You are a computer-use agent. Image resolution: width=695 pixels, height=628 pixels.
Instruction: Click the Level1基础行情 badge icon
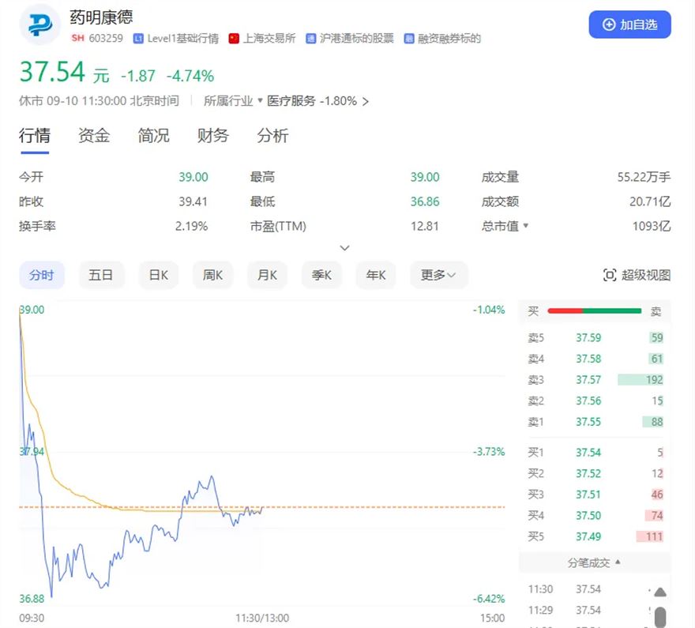tap(139, 38)
